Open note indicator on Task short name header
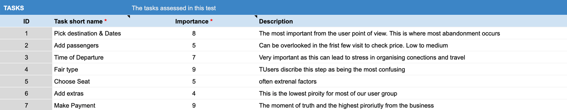The height and width of the screenshot is (110, 567). (129, 16)
